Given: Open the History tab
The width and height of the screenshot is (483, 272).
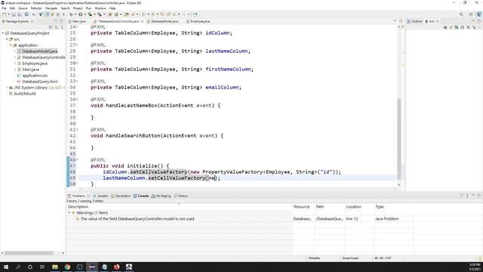Looking at the screenshot, I should [x=181, y=196].
